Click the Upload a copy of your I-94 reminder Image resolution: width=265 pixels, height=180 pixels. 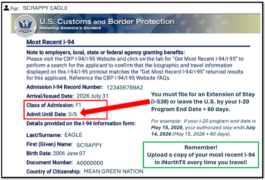[201, 158]
